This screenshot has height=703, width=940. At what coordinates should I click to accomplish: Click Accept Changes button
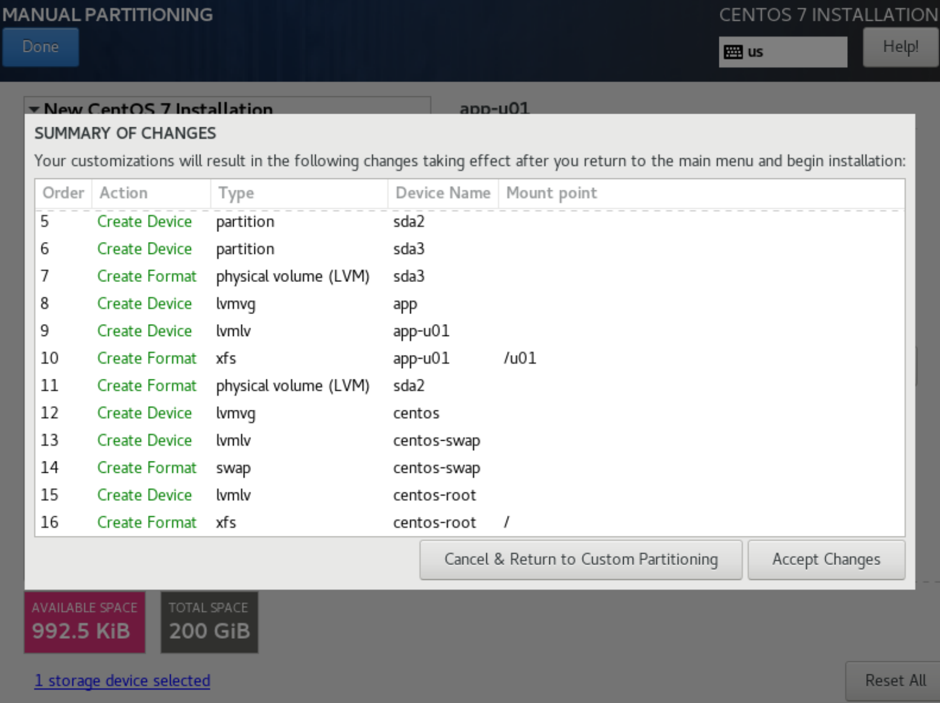pos(826,559)
